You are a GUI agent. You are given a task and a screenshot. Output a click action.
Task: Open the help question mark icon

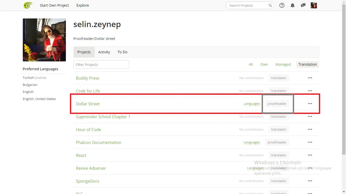click(282, 5)
